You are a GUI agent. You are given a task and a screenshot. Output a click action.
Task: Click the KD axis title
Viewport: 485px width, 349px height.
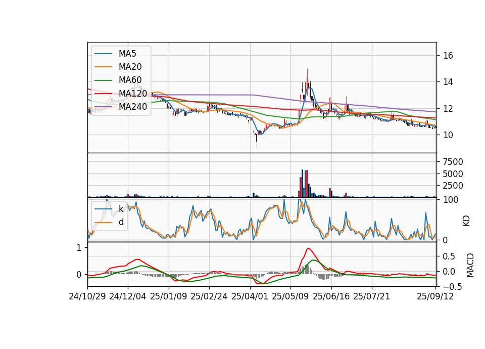[466, 221]
